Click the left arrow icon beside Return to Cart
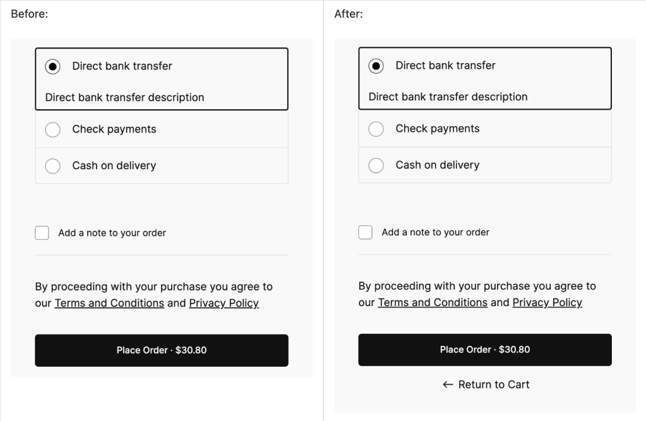 click(x=448, y=384)
